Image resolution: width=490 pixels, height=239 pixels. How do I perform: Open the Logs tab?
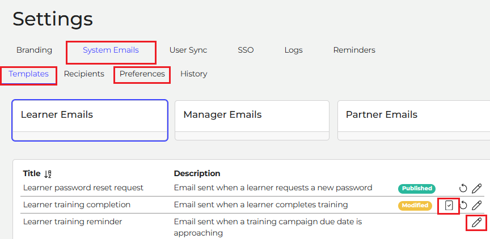tap(293, 50)
